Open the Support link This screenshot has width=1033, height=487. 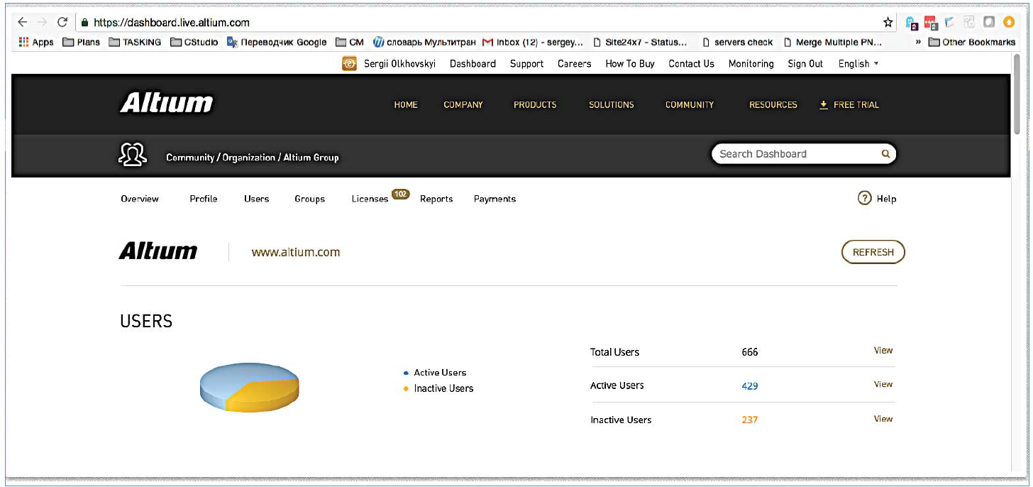(x=526, y=64)
